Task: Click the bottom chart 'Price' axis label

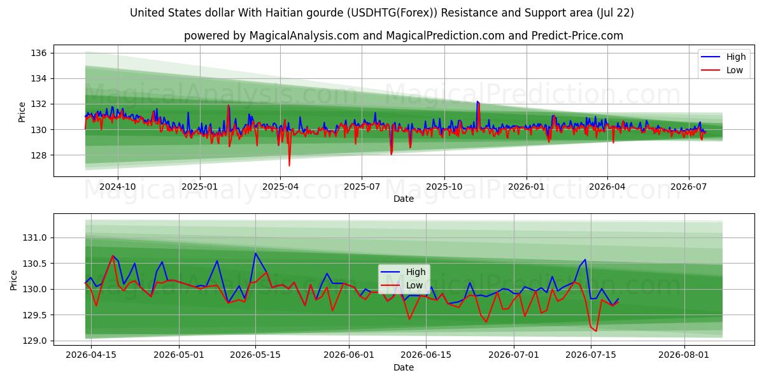Action: click(x=14, y=280)
